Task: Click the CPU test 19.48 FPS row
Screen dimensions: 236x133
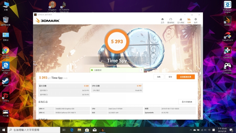Action: 117,91
